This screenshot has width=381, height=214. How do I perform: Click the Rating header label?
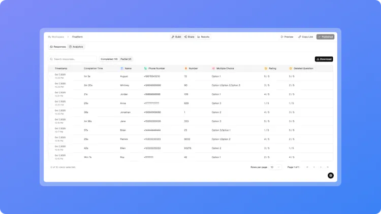pyautogui.click(x=272, y=68)
